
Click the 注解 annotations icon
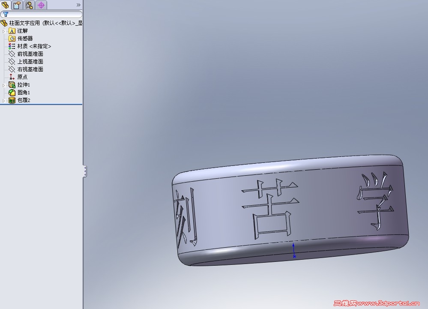coord(12,31)
